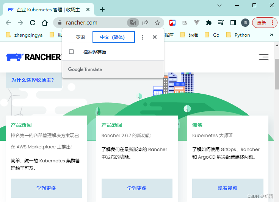279x202 pixels.
Task: Go back to previous page
Action: click(8, 23)
